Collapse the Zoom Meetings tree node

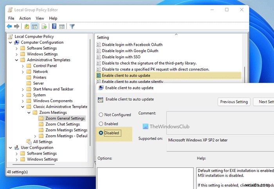pos(29,113)
